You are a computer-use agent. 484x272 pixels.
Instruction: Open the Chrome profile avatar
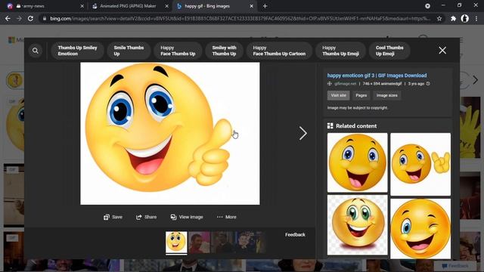pyautogui.click(x=465, y=18)
